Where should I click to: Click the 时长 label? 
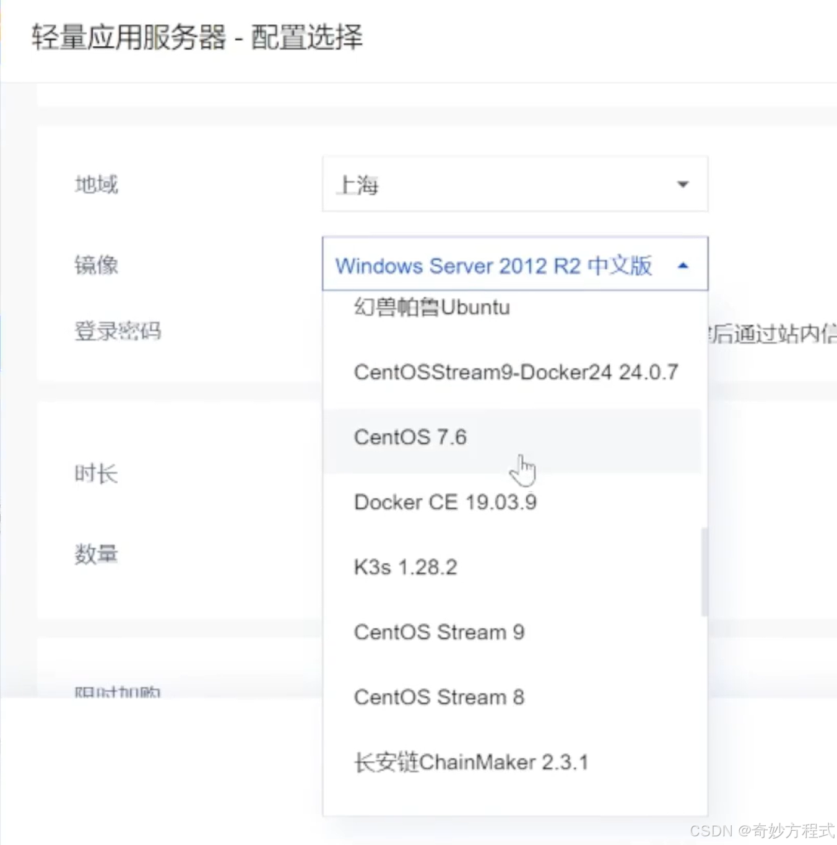coord(96,474)
